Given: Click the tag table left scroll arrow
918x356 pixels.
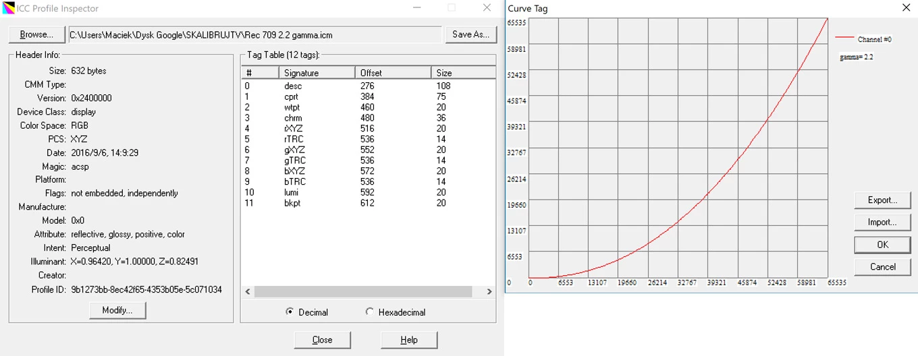Looking at the screenshot, I should [248, 292].
